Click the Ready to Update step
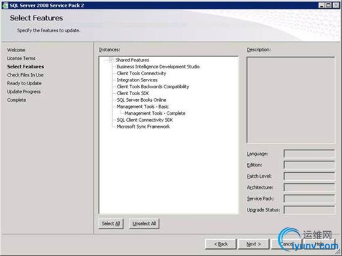 (24, 83)
